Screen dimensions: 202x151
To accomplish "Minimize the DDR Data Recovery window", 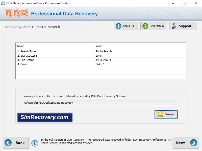I will [x=173, y=3].
